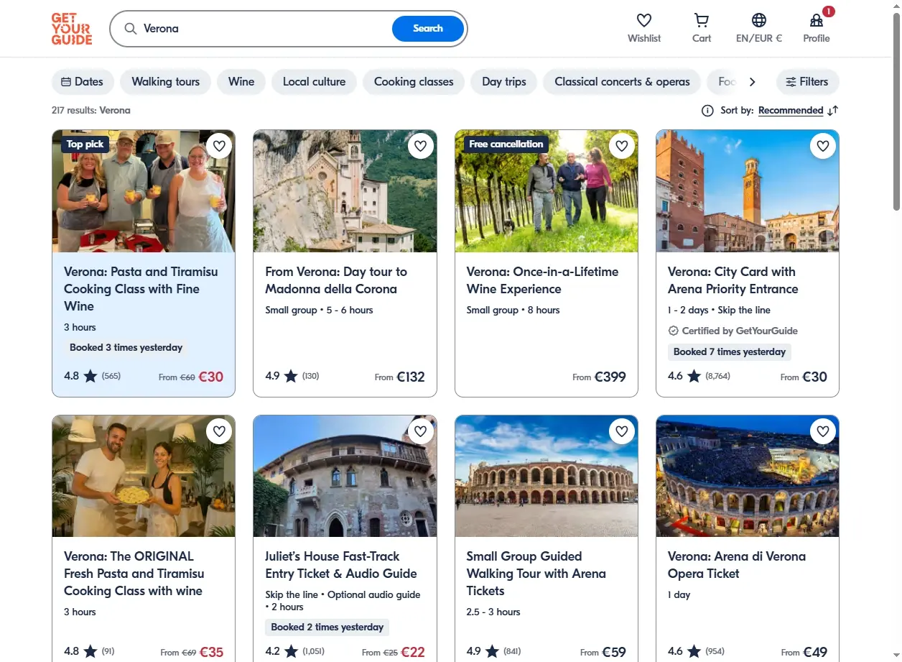Open Verona: Arena di Verona Opera Ticket title
Image resolution: width=902 pixels, height=662 pixels.
(x=737, y=565)
